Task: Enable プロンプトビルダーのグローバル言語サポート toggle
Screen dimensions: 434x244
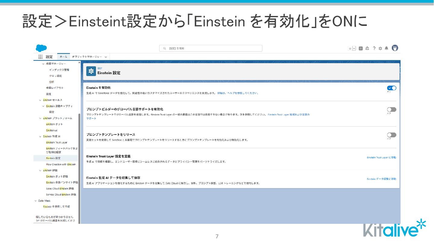Action: [392, 109]
